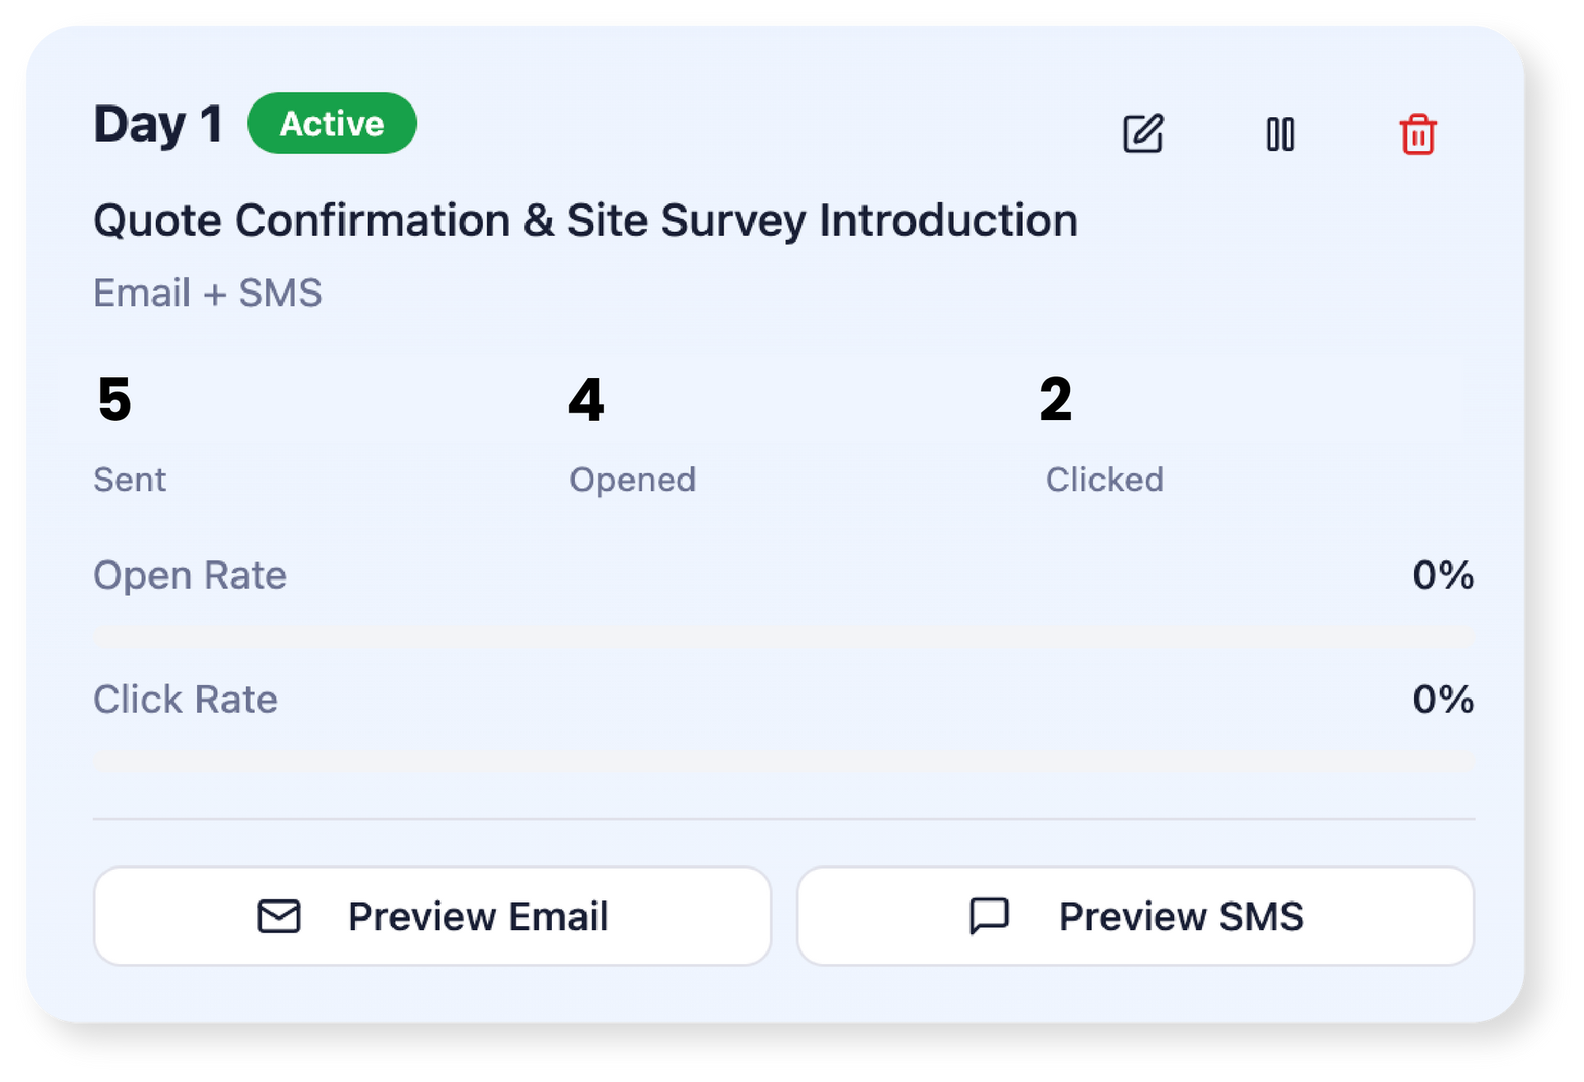1584x1082 pixels.
Task: Click the Email + SMS channel label
Action: 207,293
